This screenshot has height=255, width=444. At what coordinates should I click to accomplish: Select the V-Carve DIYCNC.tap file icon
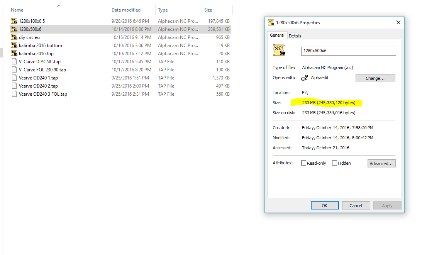[x=15, y=62]
